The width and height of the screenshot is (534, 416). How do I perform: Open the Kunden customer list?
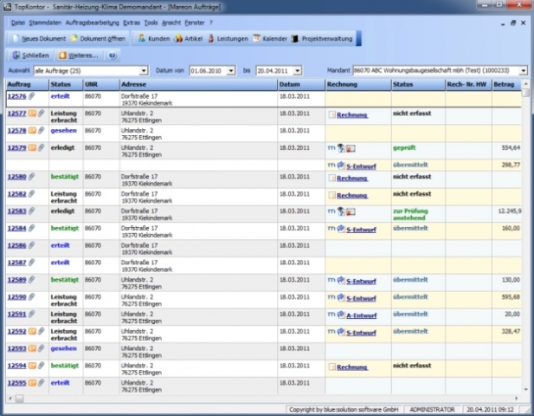click(x=153, y=39)
